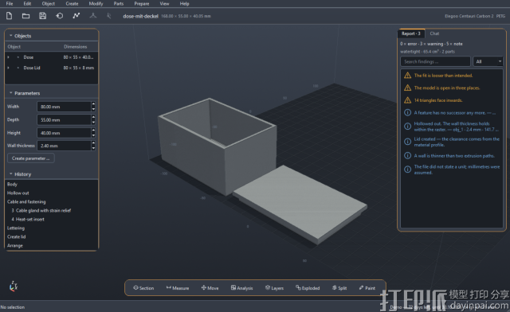Screen dimensions: 510x312
Task: Open the Help menu
Action: (x=184, y=3)
